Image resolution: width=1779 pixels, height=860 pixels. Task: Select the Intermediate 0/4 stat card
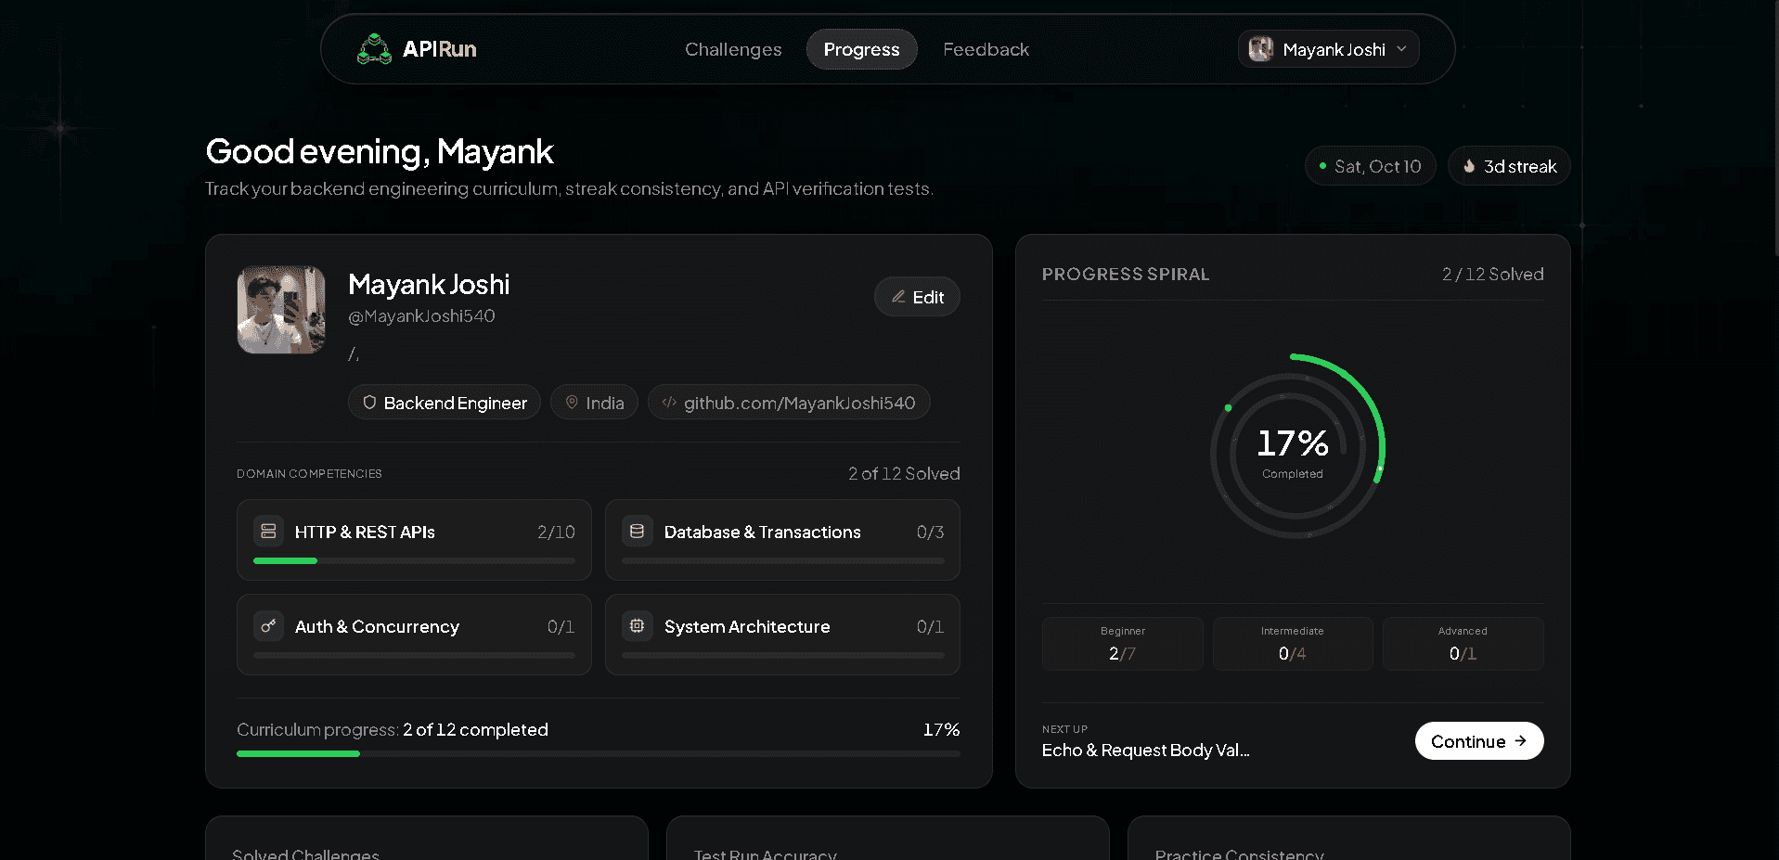coord(1293,643)
